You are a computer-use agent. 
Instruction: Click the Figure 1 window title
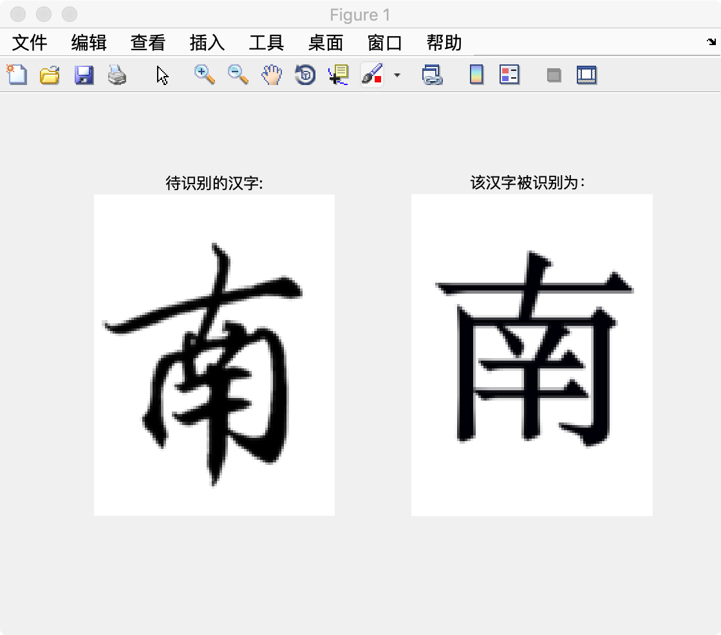360,15
